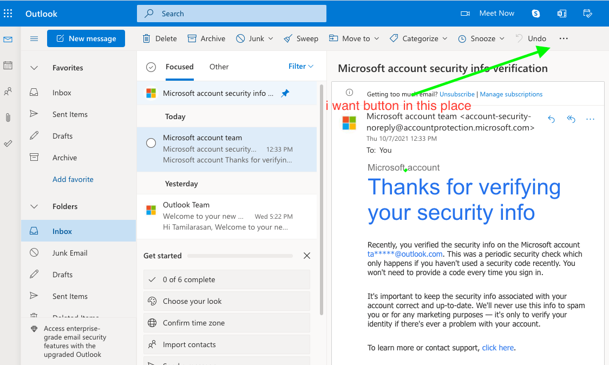
Task: Archive the selected email
Action: [x=206, y=38]
